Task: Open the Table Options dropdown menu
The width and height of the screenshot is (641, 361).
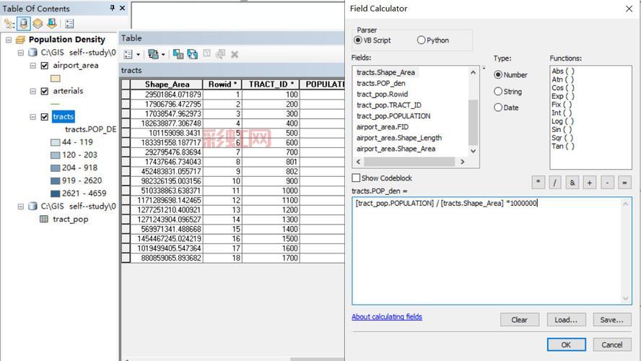Action: (131, 54)
